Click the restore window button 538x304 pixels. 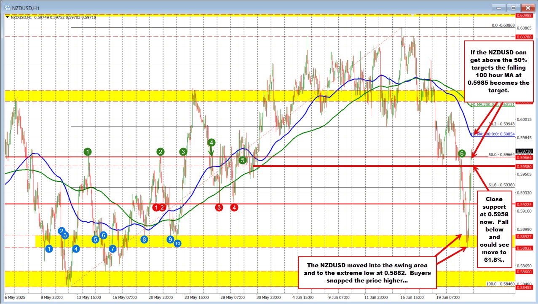[513, 8]
